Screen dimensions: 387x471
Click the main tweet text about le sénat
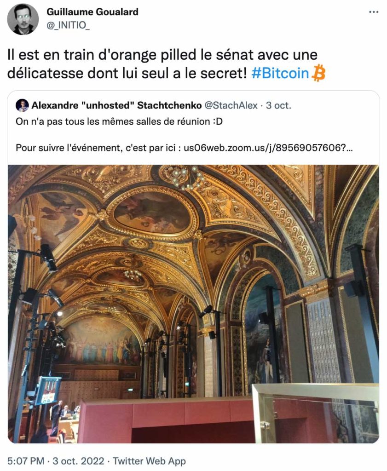point(166,64)
